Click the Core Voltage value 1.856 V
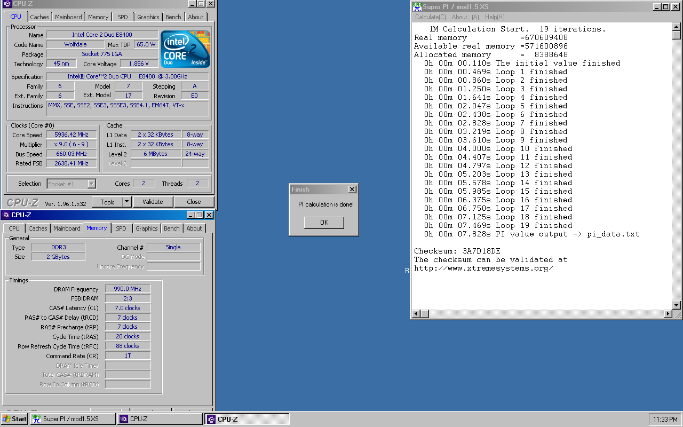 (139, 64)
